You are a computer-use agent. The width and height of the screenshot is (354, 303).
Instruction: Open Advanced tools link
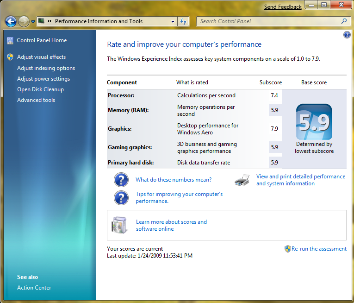click(x=36, y=100)
